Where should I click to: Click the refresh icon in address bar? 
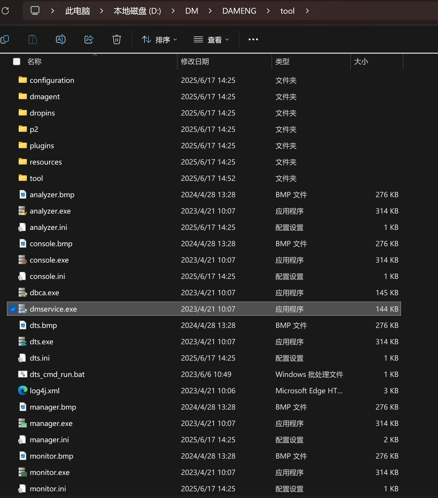click(x=5, y=11)
